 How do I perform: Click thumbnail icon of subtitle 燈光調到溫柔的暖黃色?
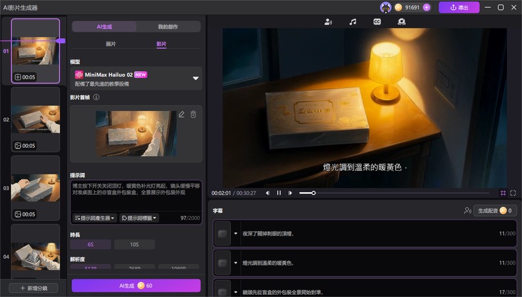point(222,263)
